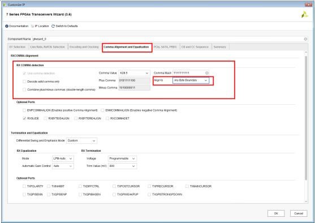This screenshot has height=223, width=315.
Task: Toggle Use comma detection checkbox
Action: 24,74
